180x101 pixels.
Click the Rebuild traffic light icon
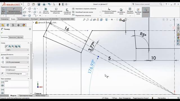(59, 4)
